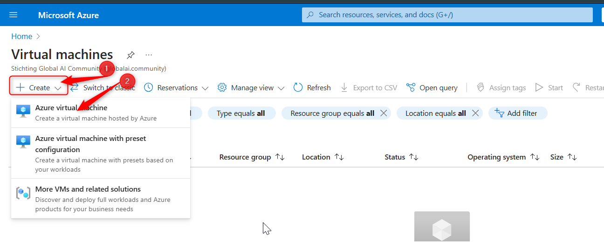
Task: Click the Manage view gear icon
Action: 222,87
